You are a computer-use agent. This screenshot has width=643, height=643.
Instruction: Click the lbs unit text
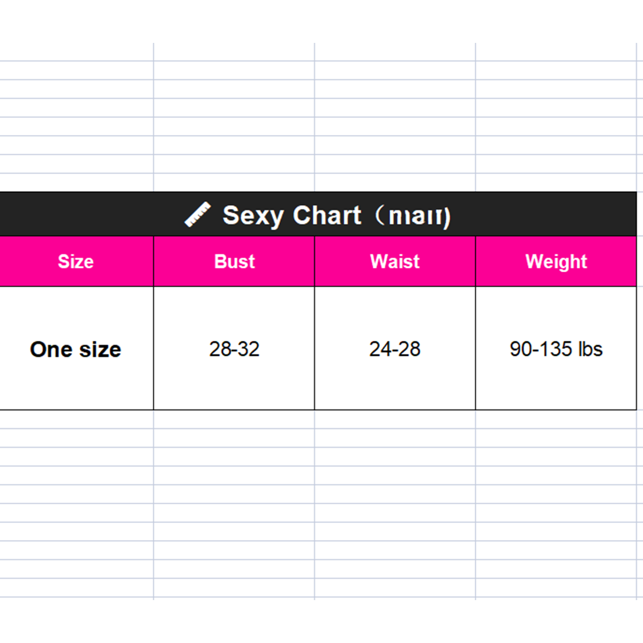pyautogui.click(x=590, y=349)
